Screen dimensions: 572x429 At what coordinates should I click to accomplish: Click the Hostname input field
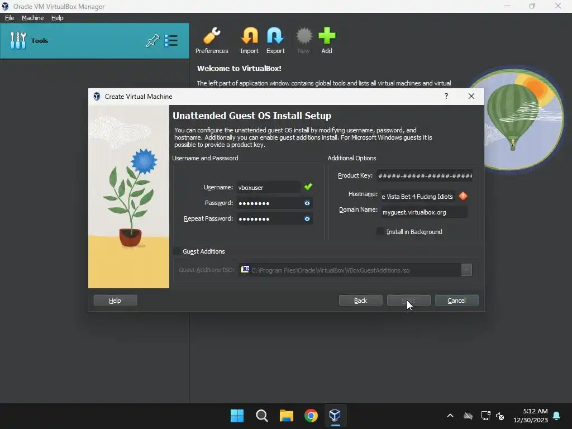click(418, 196)
